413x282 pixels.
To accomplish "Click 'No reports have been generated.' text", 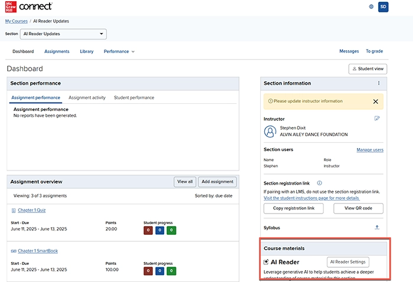I will coord(45,116).
